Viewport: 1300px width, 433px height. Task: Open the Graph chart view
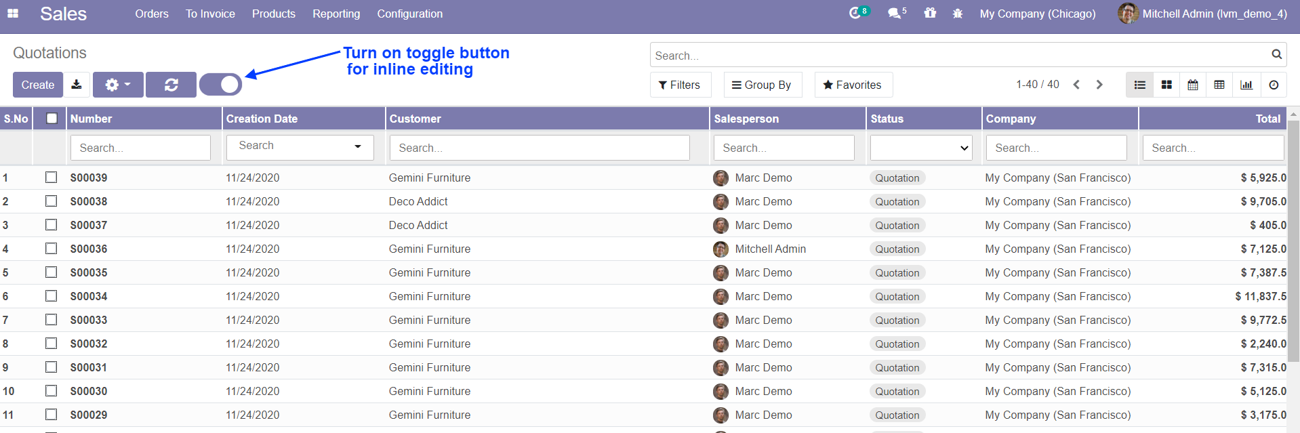[x=1246, y=85]
